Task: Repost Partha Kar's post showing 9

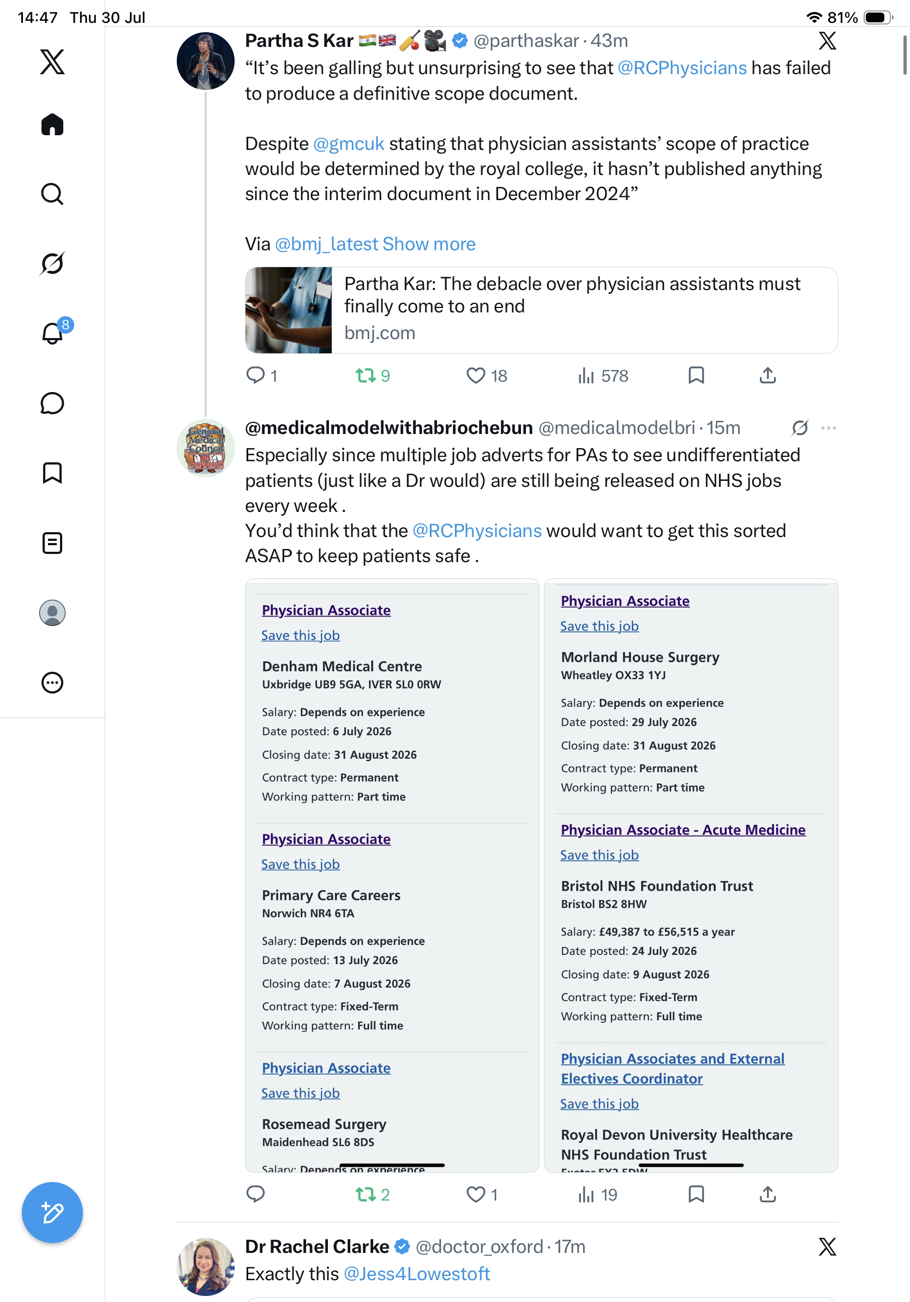Action: pos(373,376)
